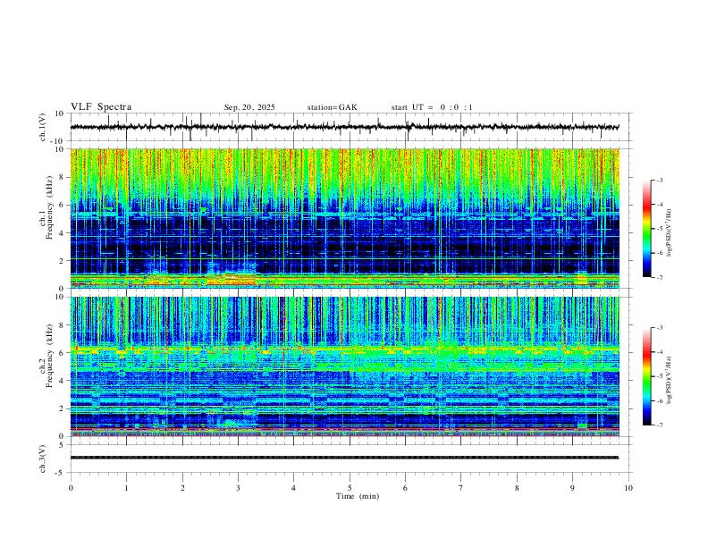Click the "start UT = 0 : 0 : 1" text
The height and width of the screenshot is (547, 708).
pos(432,107)
